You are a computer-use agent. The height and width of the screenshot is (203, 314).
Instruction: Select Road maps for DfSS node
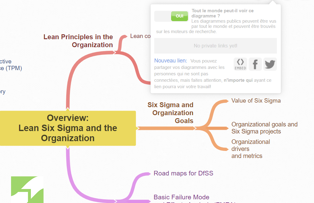pyautogui.click(x=183, y=173)
